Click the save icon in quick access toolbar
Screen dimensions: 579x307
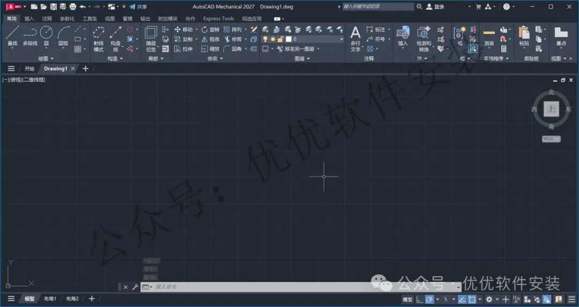pos(54,6)
